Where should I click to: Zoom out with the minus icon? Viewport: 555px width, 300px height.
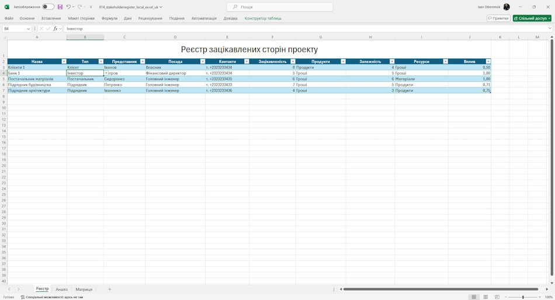coord(505,297)
